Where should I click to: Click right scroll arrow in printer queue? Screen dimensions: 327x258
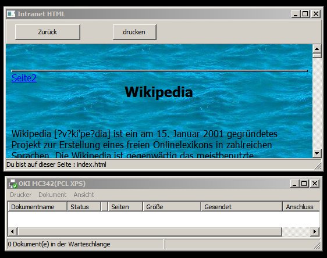pyautogui.click(x=315, y=231)
